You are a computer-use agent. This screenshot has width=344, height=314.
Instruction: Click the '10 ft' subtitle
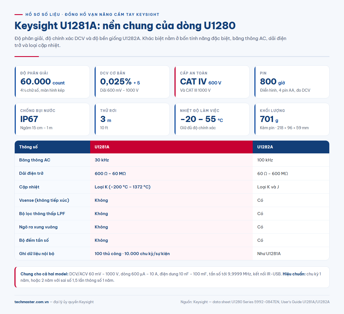coord(104,128)
